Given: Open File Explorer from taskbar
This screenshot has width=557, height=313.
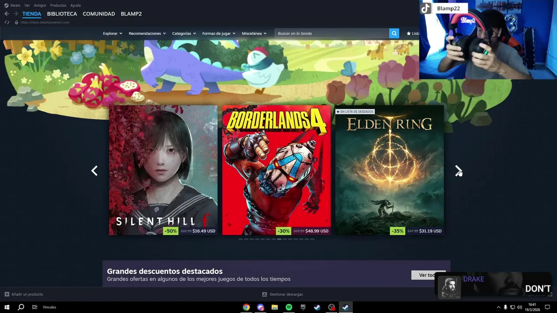Looking at the screenshot, I should 275,307.
